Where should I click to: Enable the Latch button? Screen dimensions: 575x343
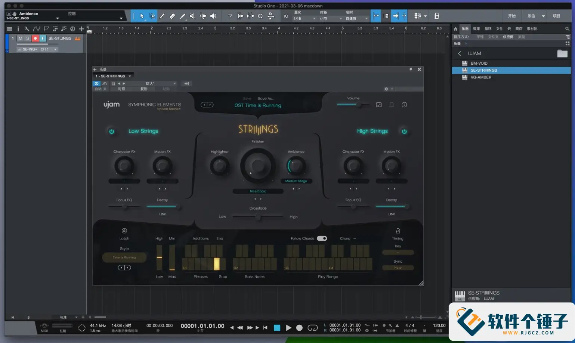pyautogui.click(x=124, y=231)
